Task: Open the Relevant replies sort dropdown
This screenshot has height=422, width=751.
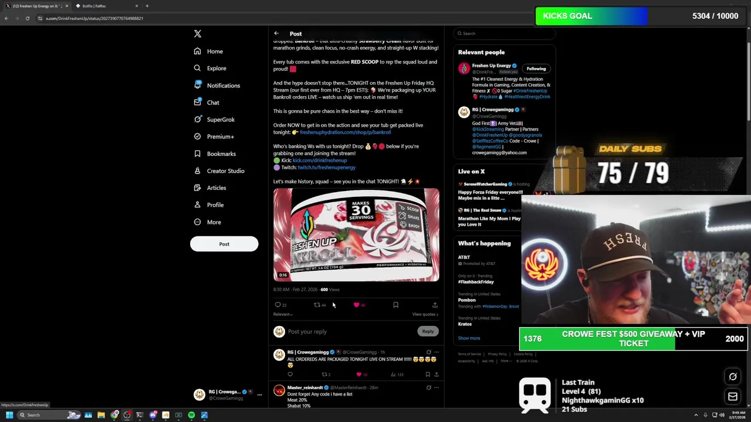Action: pyautogui.click(x=283, y=314)
